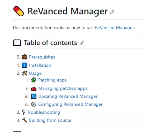Image resolution: width=146 pixels, height=132 pixels.
Task: Click the blue refresh arrows icon
Action: 34,96
